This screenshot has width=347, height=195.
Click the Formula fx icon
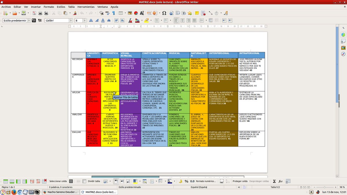point(280,181)
